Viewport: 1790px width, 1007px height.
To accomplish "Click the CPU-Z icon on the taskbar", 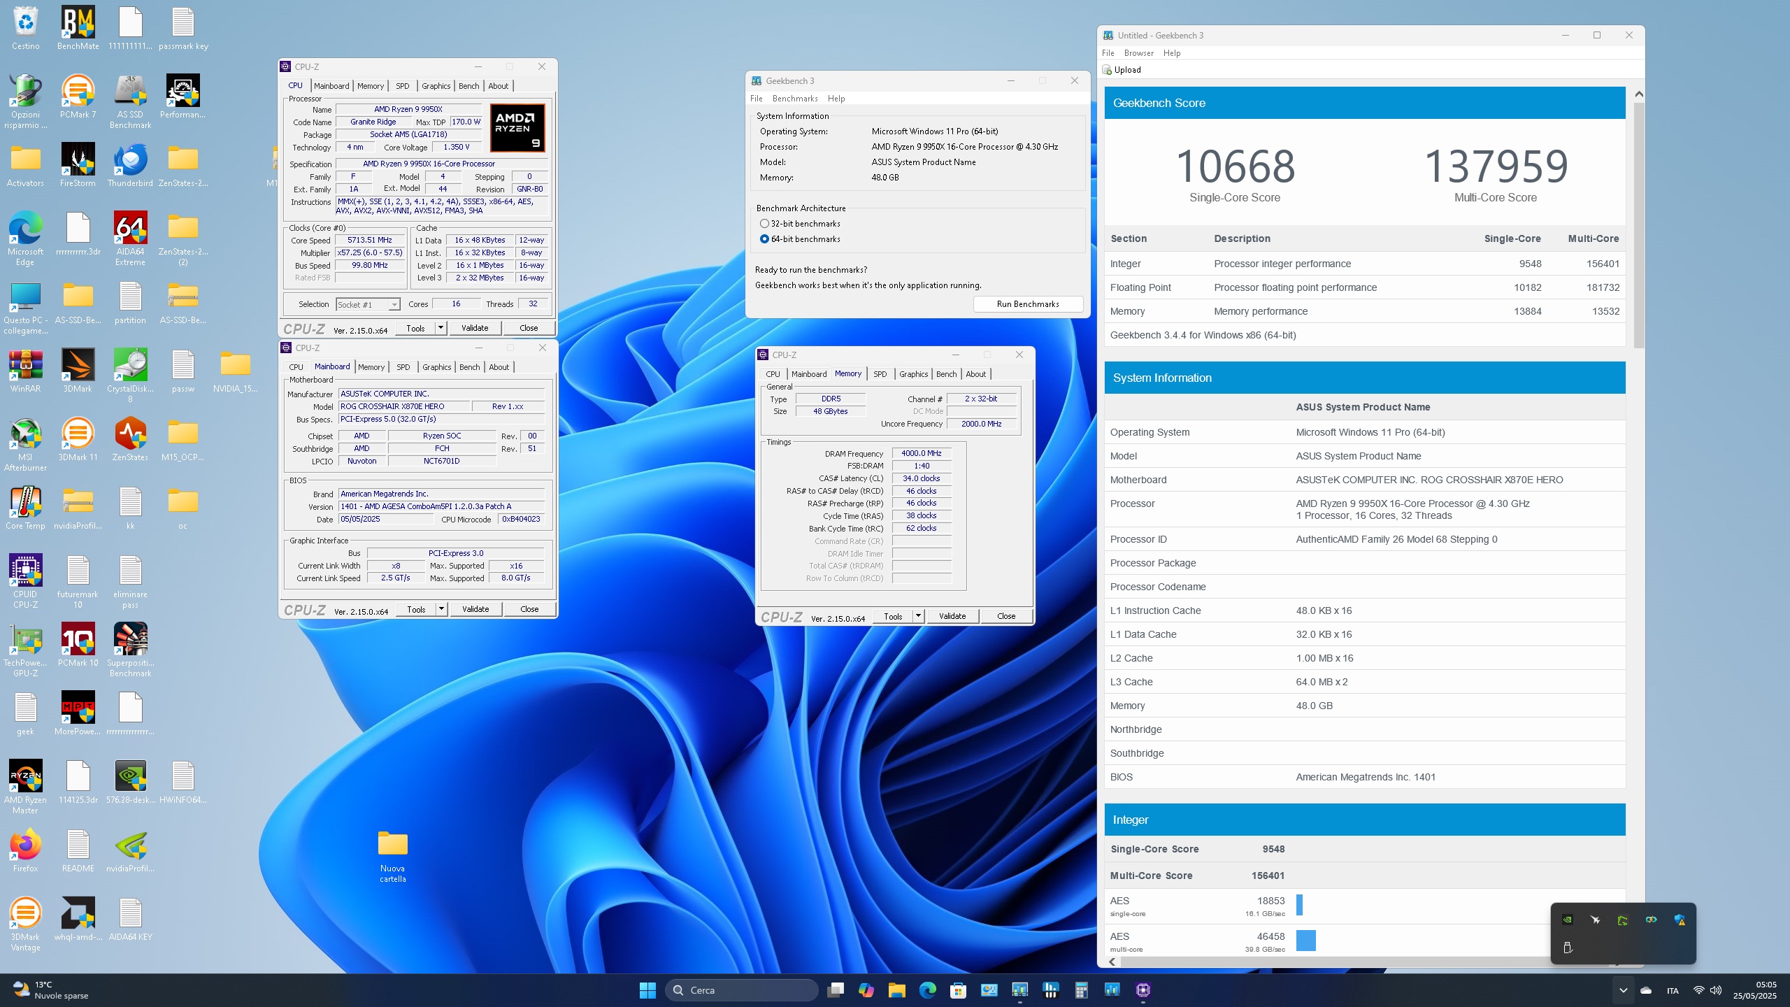I will 1143,990.
